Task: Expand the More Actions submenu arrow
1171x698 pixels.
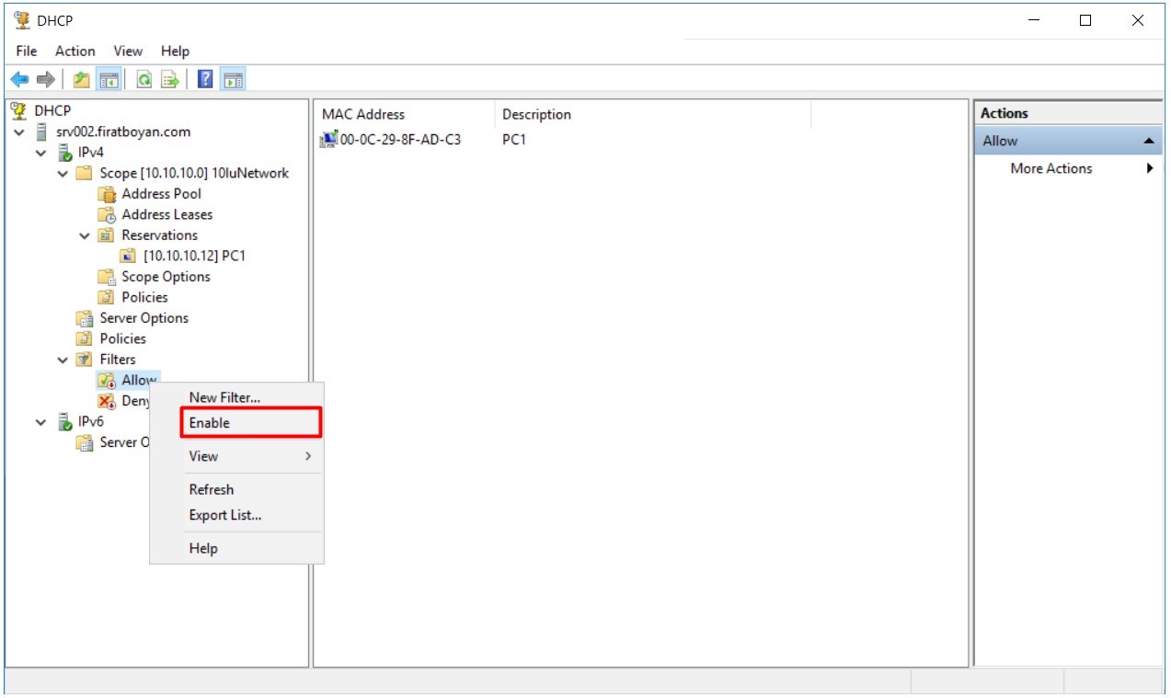Action: (x=1150, y=168)
